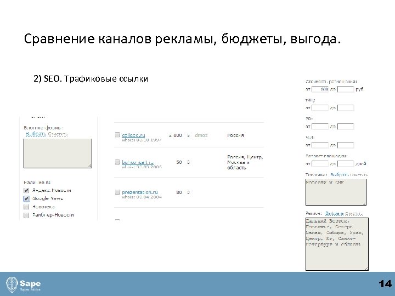This screenshot has width=395, height=296.
Task: Focus the PR 'до' input field
Action: point(346,127)
